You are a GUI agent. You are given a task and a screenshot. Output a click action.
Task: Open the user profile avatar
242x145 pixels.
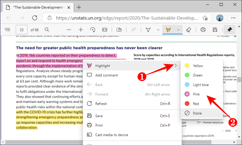[220, 18]
